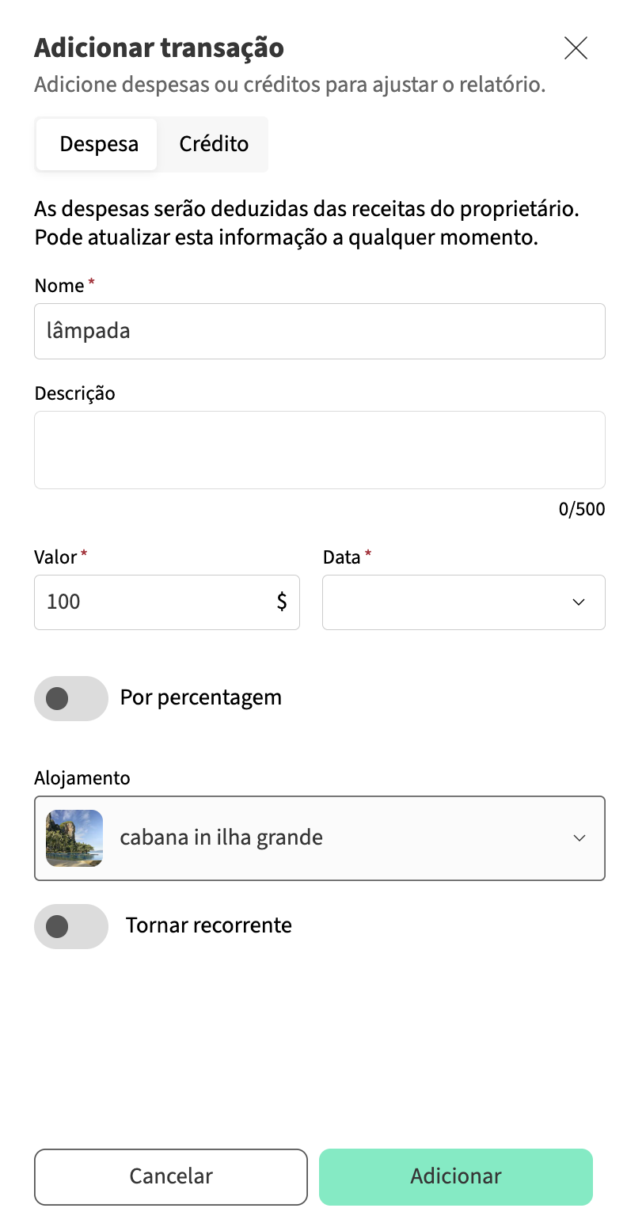
Task: Click the Adicionar button
Action: click(x=455, y=1176)
